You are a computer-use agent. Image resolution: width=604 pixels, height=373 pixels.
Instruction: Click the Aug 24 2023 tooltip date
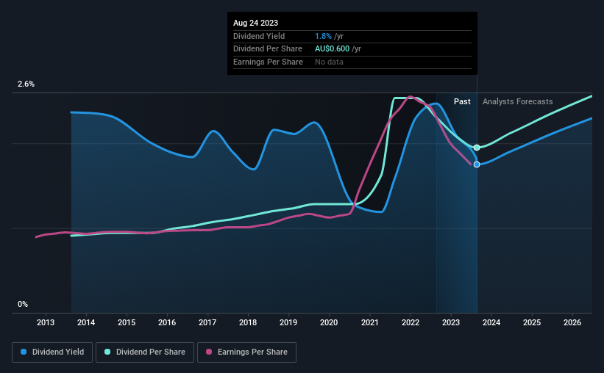pos(255,23)
